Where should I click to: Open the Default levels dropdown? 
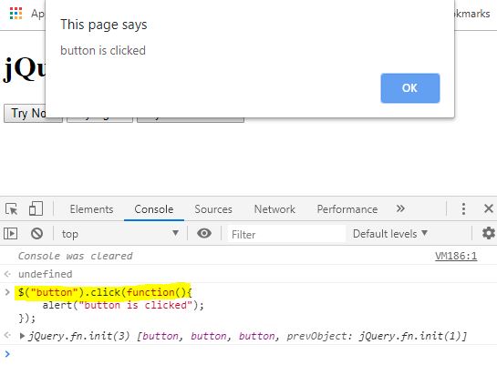[x=390, y=234]
